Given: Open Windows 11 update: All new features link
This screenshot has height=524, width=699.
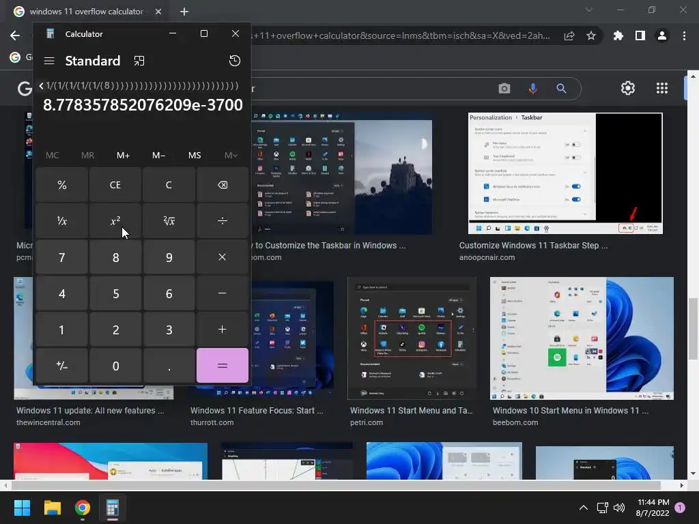Looking at the screenshot, I should 90,410.
